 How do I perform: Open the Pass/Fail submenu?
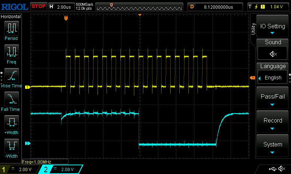click(x=272, y=98)
